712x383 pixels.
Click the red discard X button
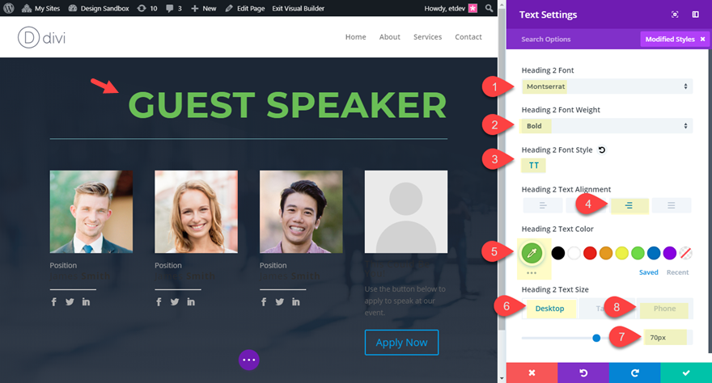pyautogui.click(x=532, y=372)
